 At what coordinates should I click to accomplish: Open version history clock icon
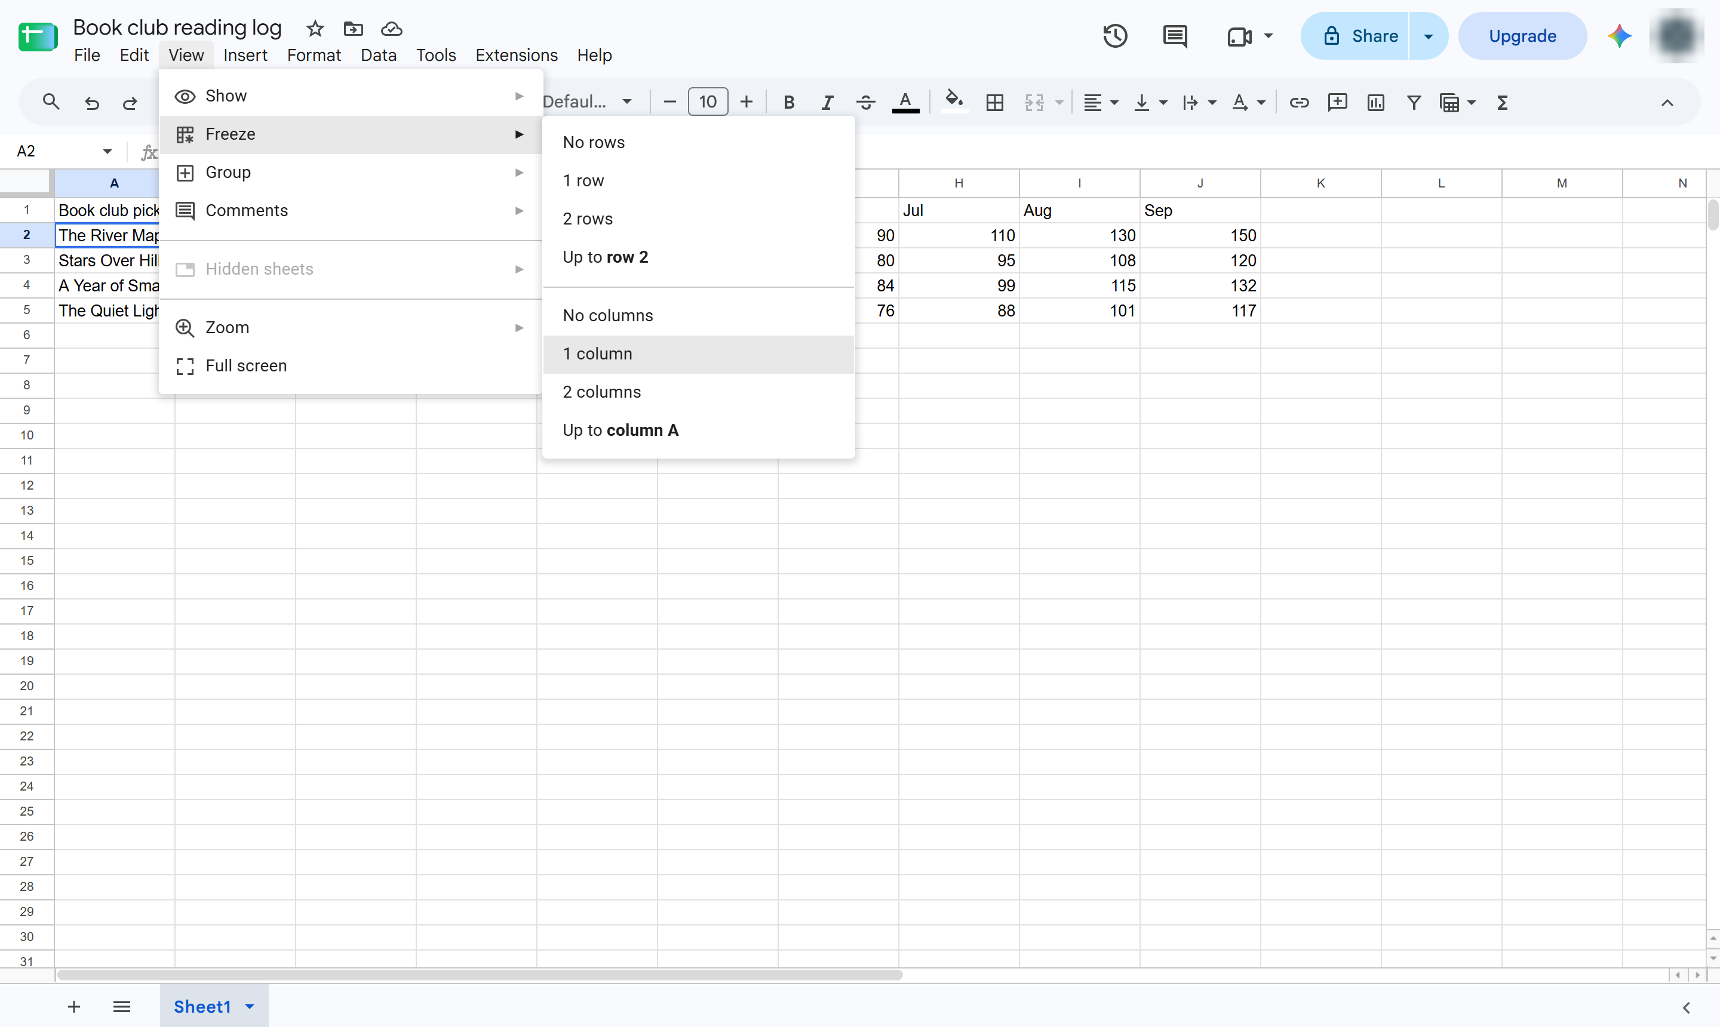1114,36
